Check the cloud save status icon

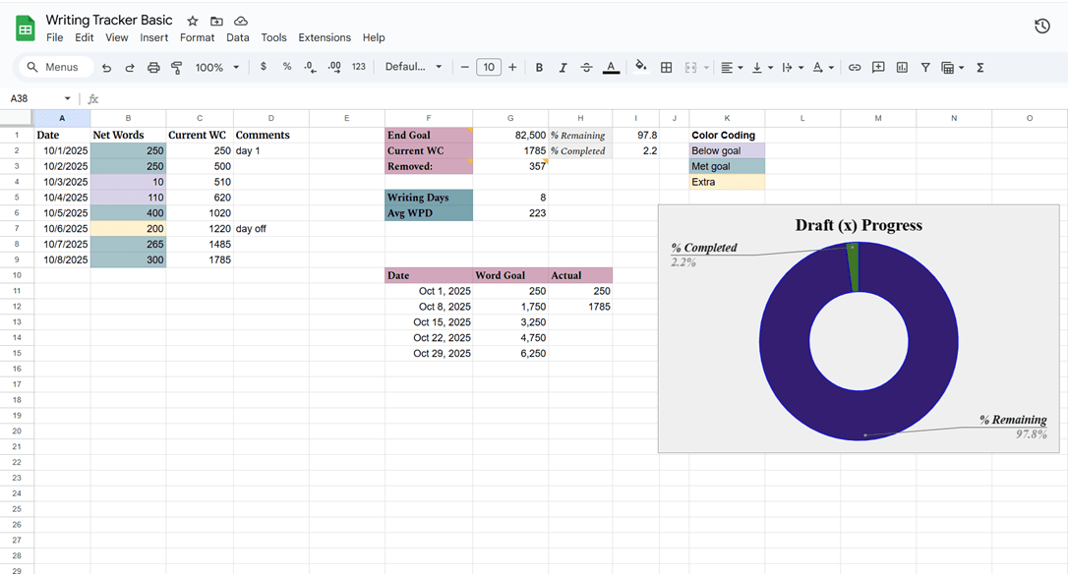tap(240, 21)
